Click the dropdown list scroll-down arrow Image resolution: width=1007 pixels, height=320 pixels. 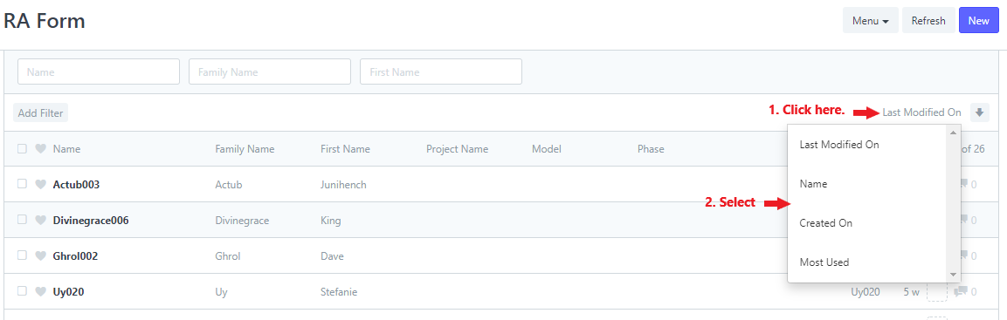click(952, 274)
